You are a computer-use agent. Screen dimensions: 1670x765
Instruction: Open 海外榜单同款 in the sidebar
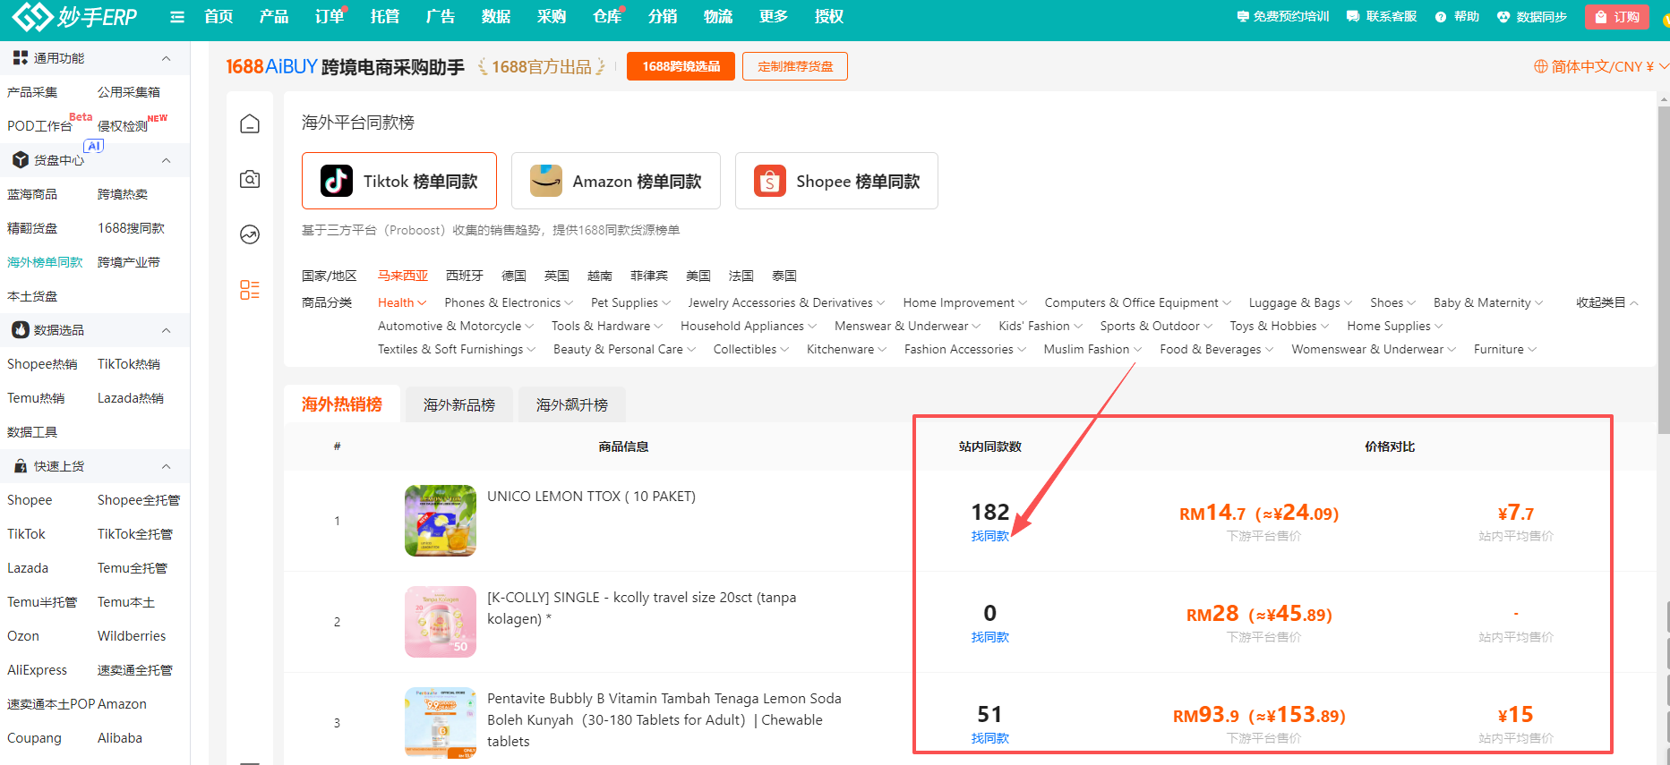tap(45, 262)
